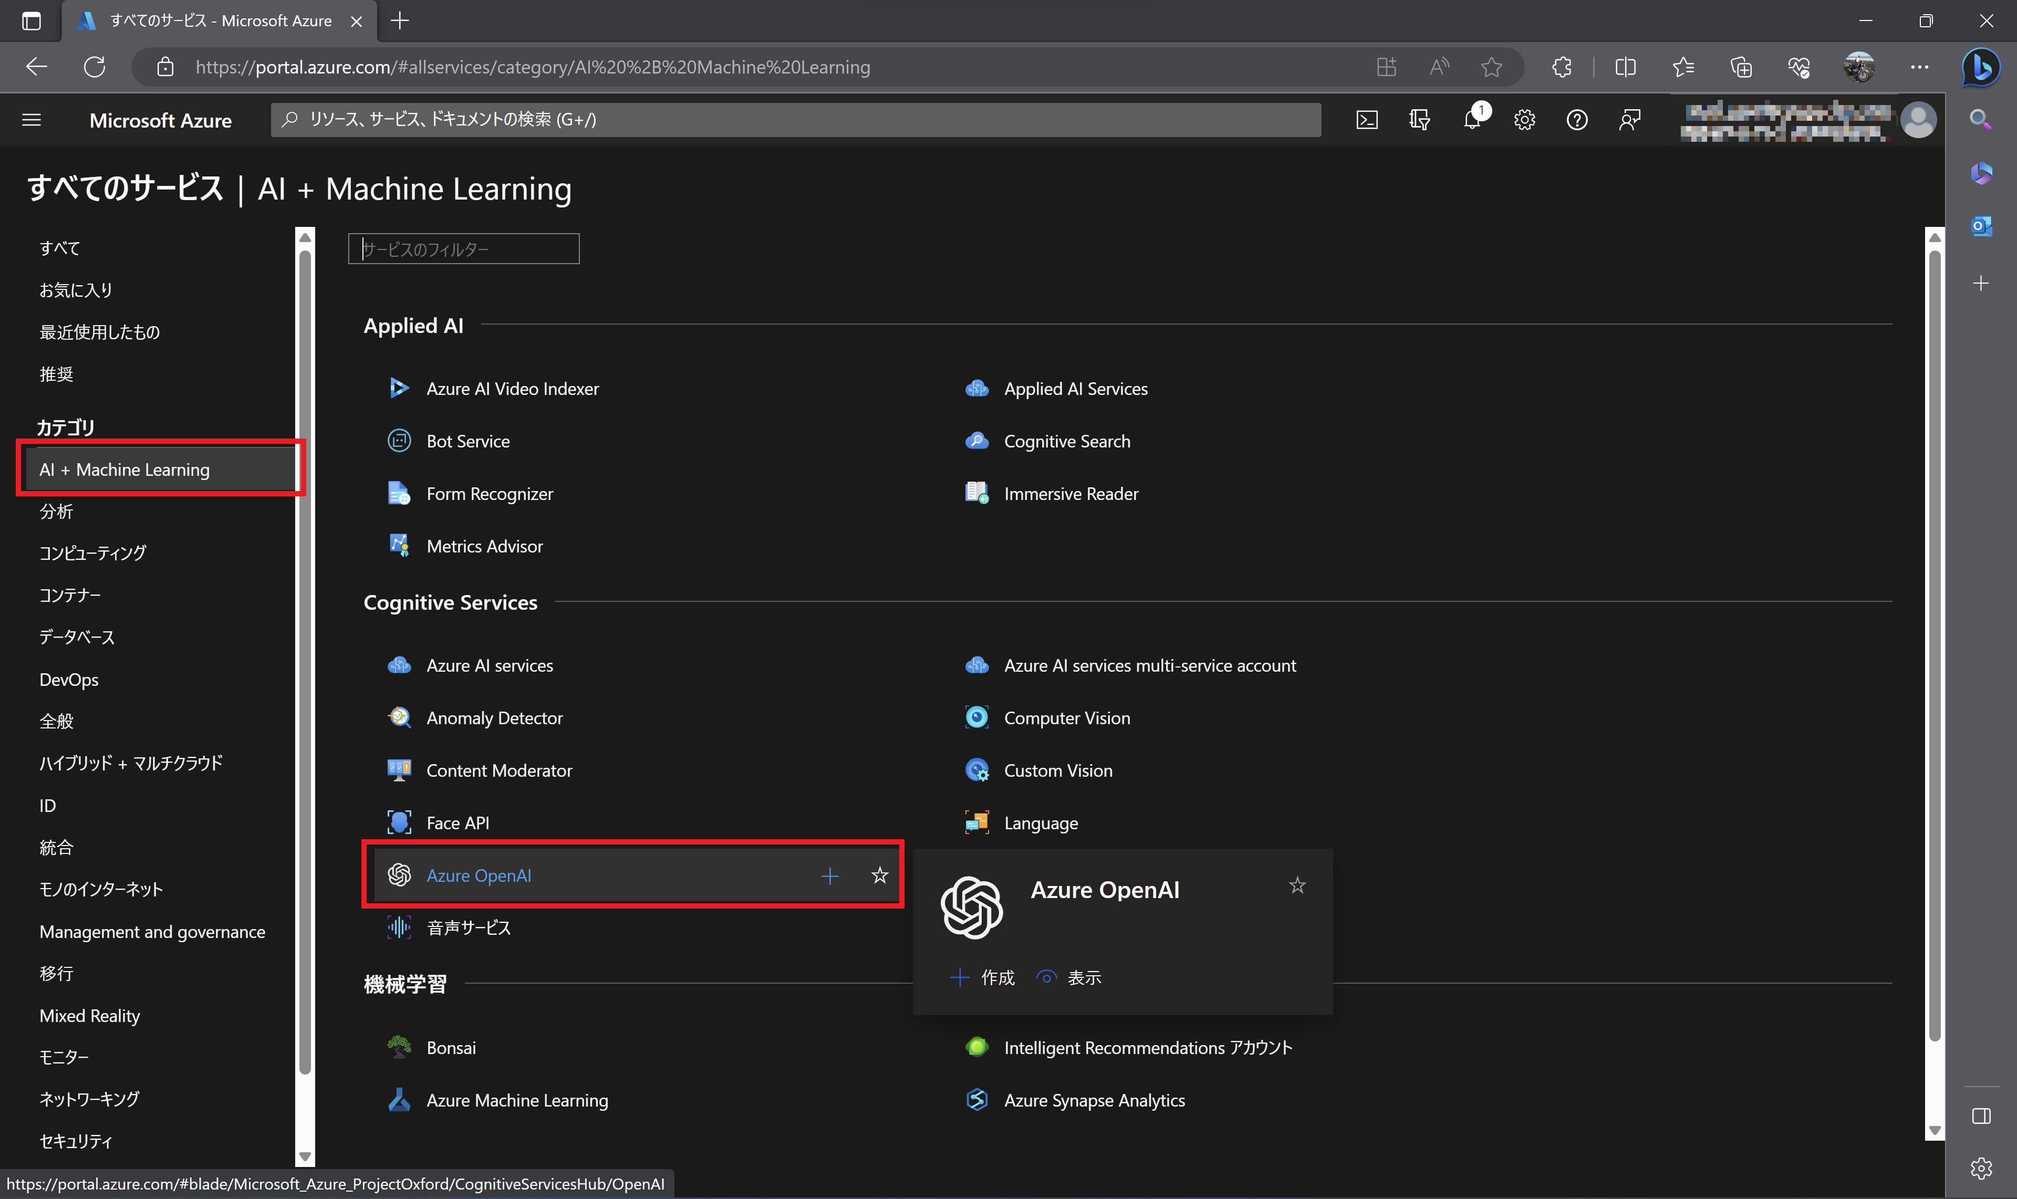
Task: Click 作成 in the Azure OpenAI popup
Action: click(982, 977)
